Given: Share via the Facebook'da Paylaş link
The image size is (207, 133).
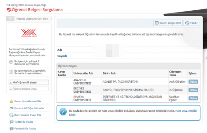Looking at the screenshot, I should [x=25, y=129].
